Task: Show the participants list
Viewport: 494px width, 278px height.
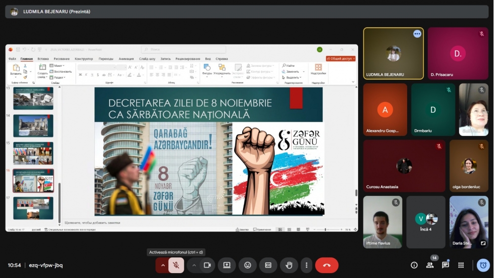Action: (430, 265)
